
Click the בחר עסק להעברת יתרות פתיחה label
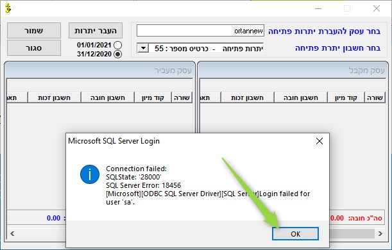coord(324,31)
